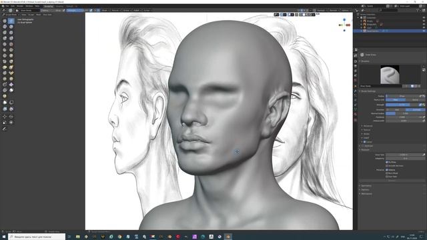Click the blue Z axis gizmo handle

344,20
